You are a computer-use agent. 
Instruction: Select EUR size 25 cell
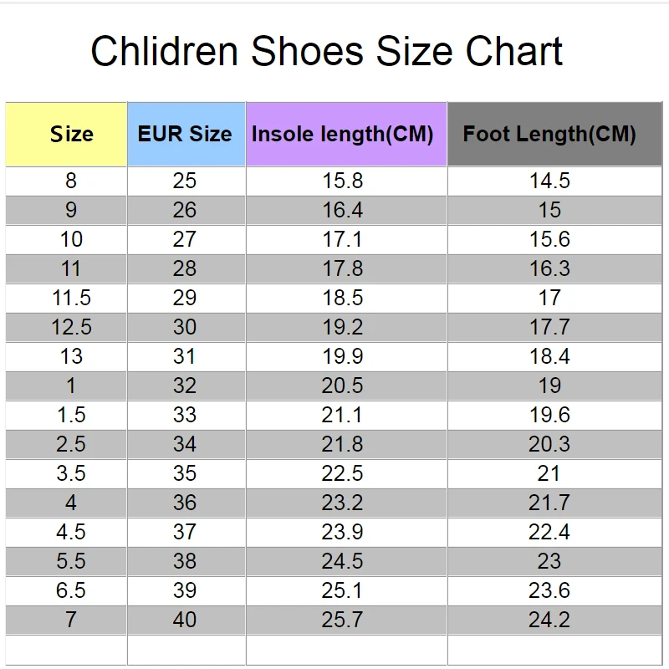[x=185, y=181]
